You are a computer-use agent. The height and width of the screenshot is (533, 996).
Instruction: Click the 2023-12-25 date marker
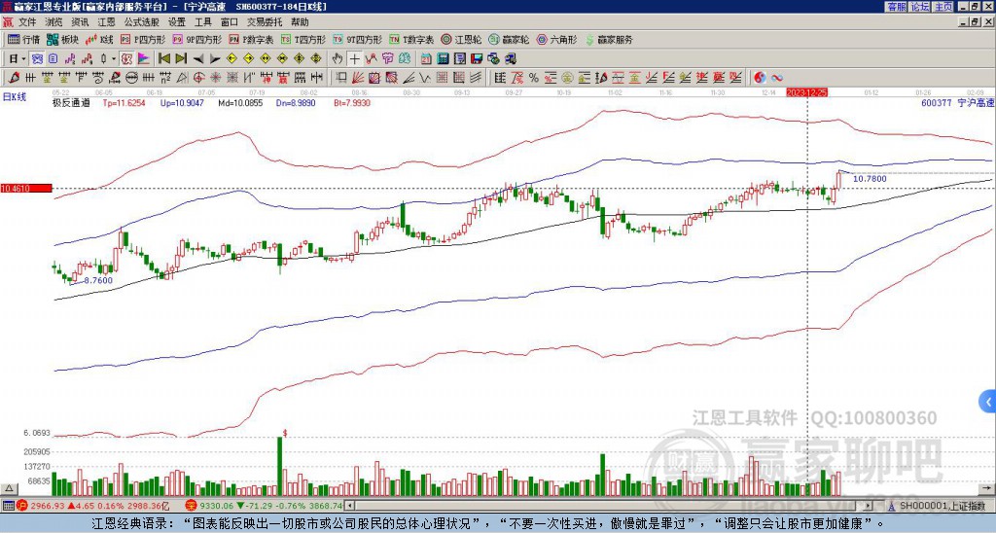point(806,92)
